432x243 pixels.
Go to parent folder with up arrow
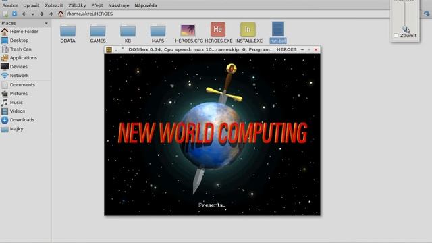coord(51,13)
